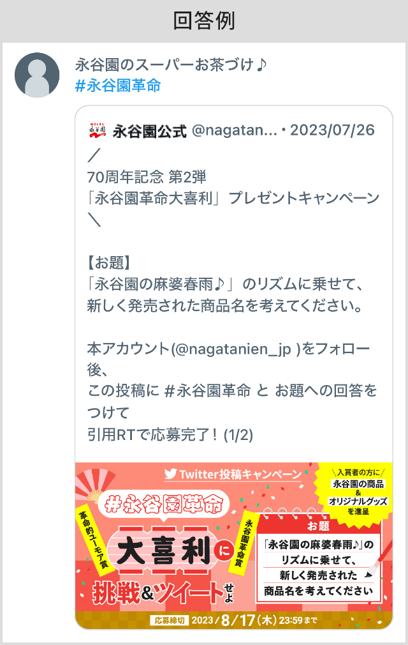This screenshot has height=645, width=408.
Task: Click the yellow 入賞者の方に prize badge
Action: (358, 492)
